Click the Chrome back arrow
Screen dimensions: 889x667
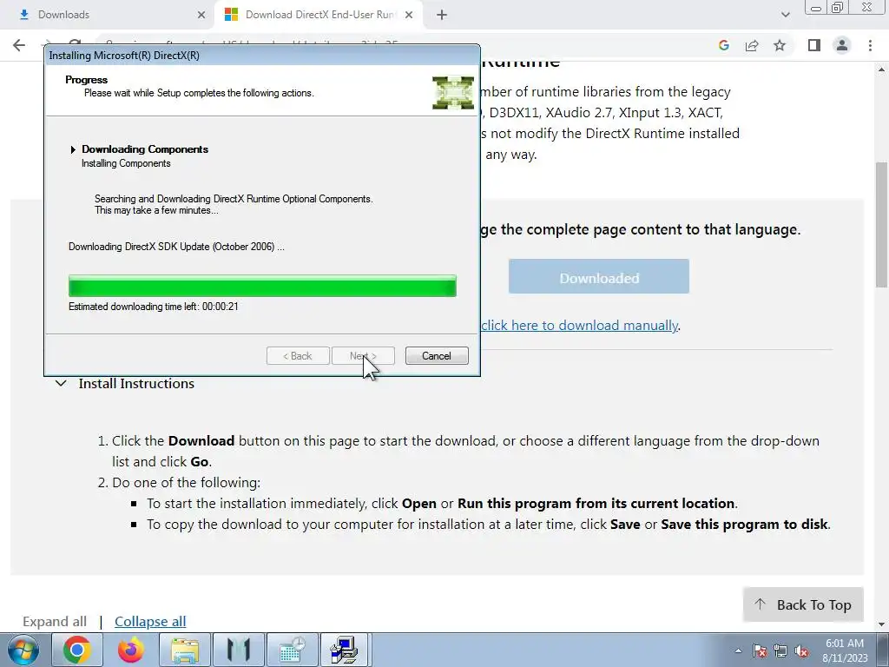[19, 45]
